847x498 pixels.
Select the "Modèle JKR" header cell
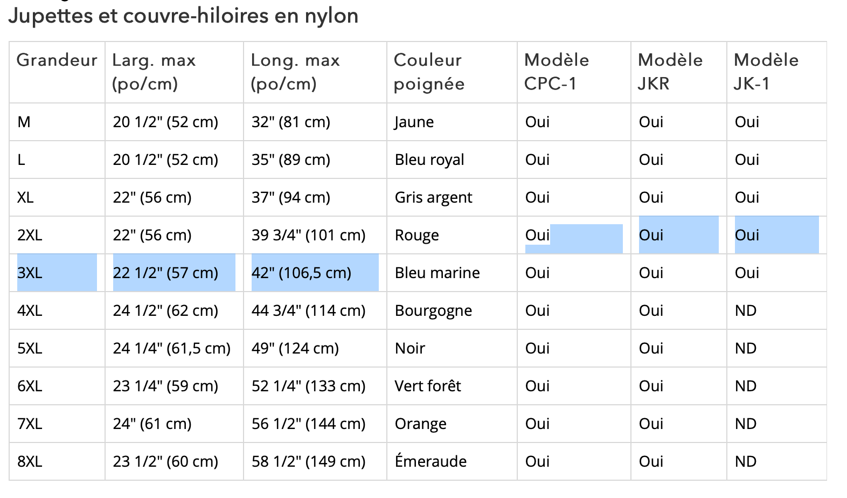point(670,72)
